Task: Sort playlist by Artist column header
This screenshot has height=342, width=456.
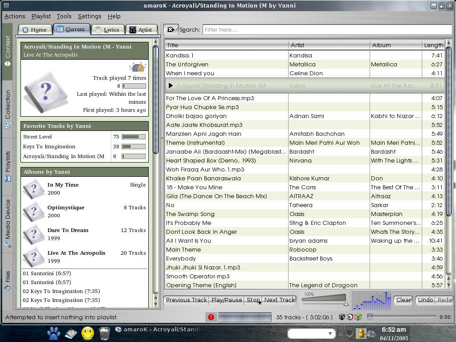Action: click(x=329, y=45)
